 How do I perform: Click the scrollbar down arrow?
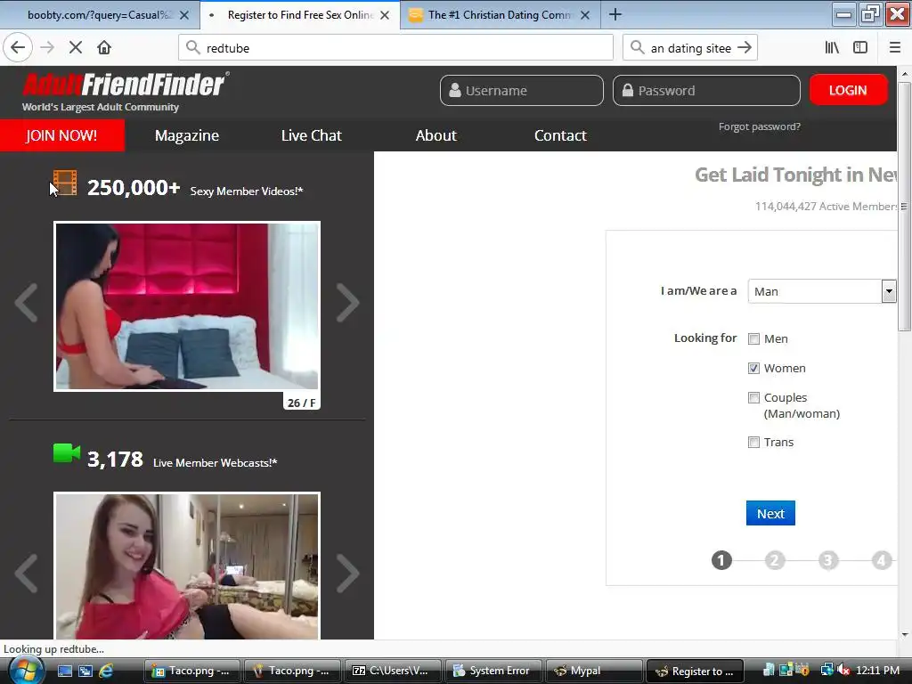905,634
